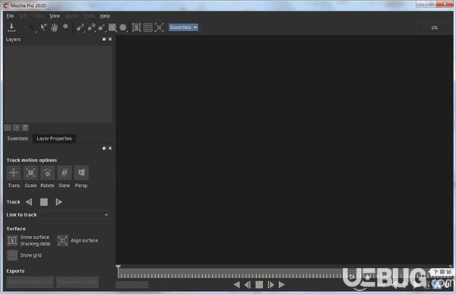Open the View menu
Viewport: 456px width, 294px height.
click(55, 16)
